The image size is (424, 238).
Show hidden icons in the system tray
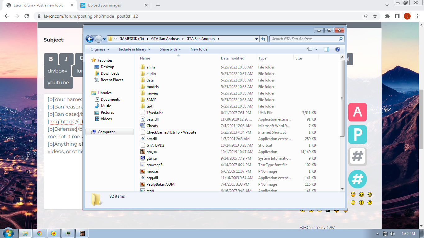coord(377,234)
